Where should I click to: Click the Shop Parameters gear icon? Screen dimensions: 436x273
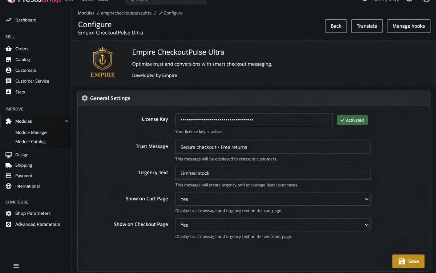point(9,213)
